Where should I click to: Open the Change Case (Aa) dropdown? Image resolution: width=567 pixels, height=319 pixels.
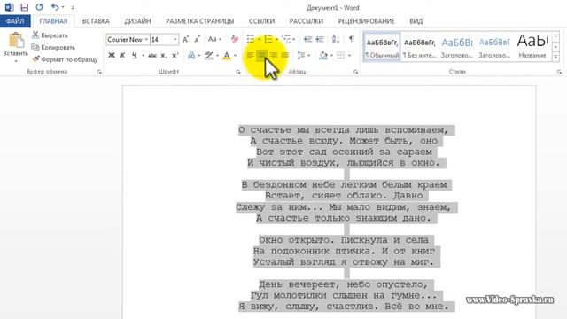point(214,39)
